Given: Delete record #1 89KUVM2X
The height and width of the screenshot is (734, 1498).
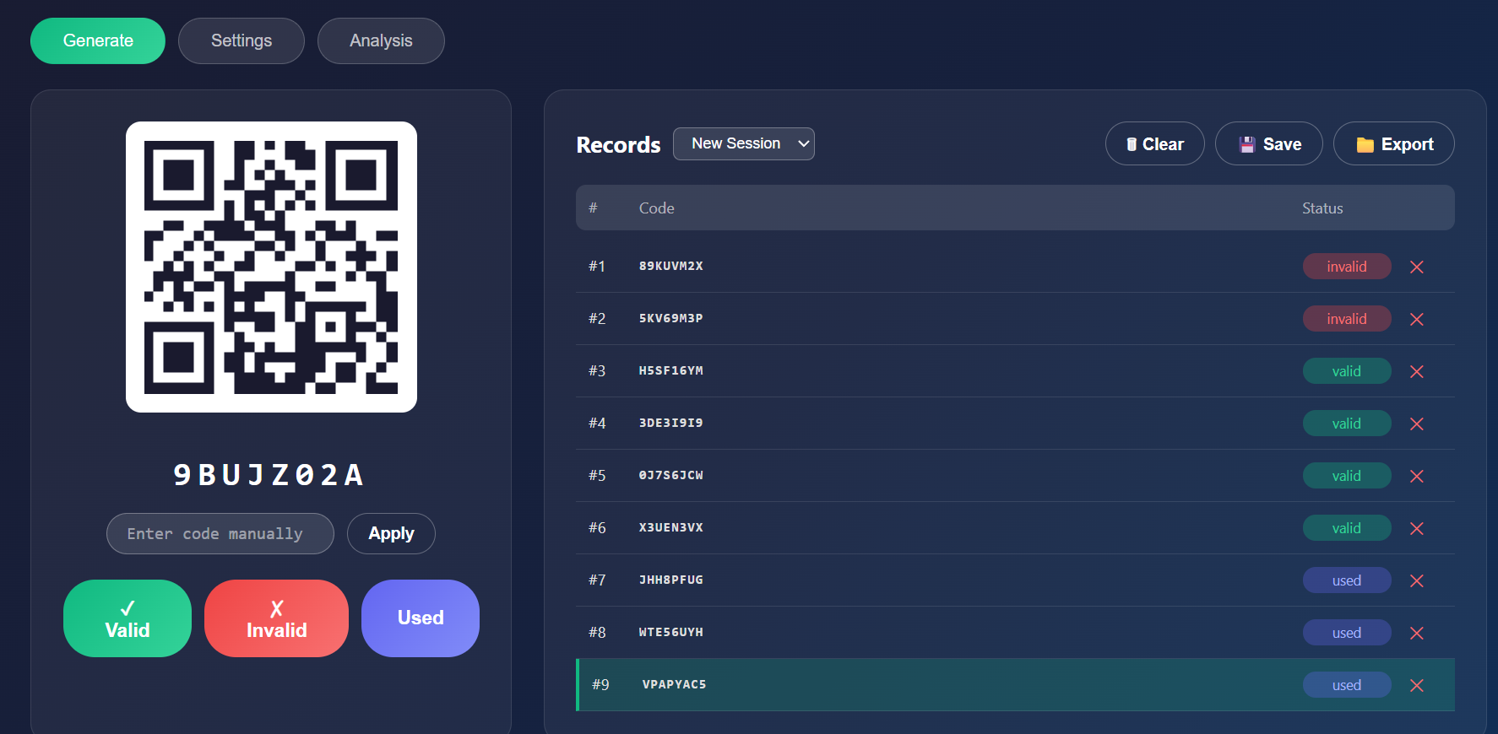Looking at the screenshot, I should pyautogui.click(x=1417, y=267).
